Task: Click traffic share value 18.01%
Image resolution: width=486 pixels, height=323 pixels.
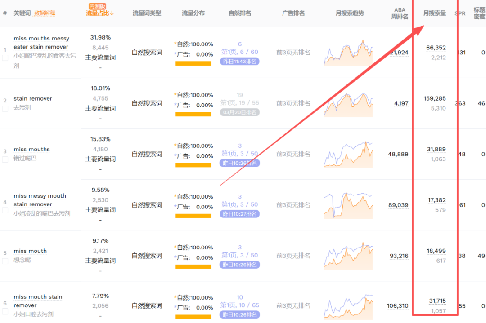Action: tap(100, 88)
